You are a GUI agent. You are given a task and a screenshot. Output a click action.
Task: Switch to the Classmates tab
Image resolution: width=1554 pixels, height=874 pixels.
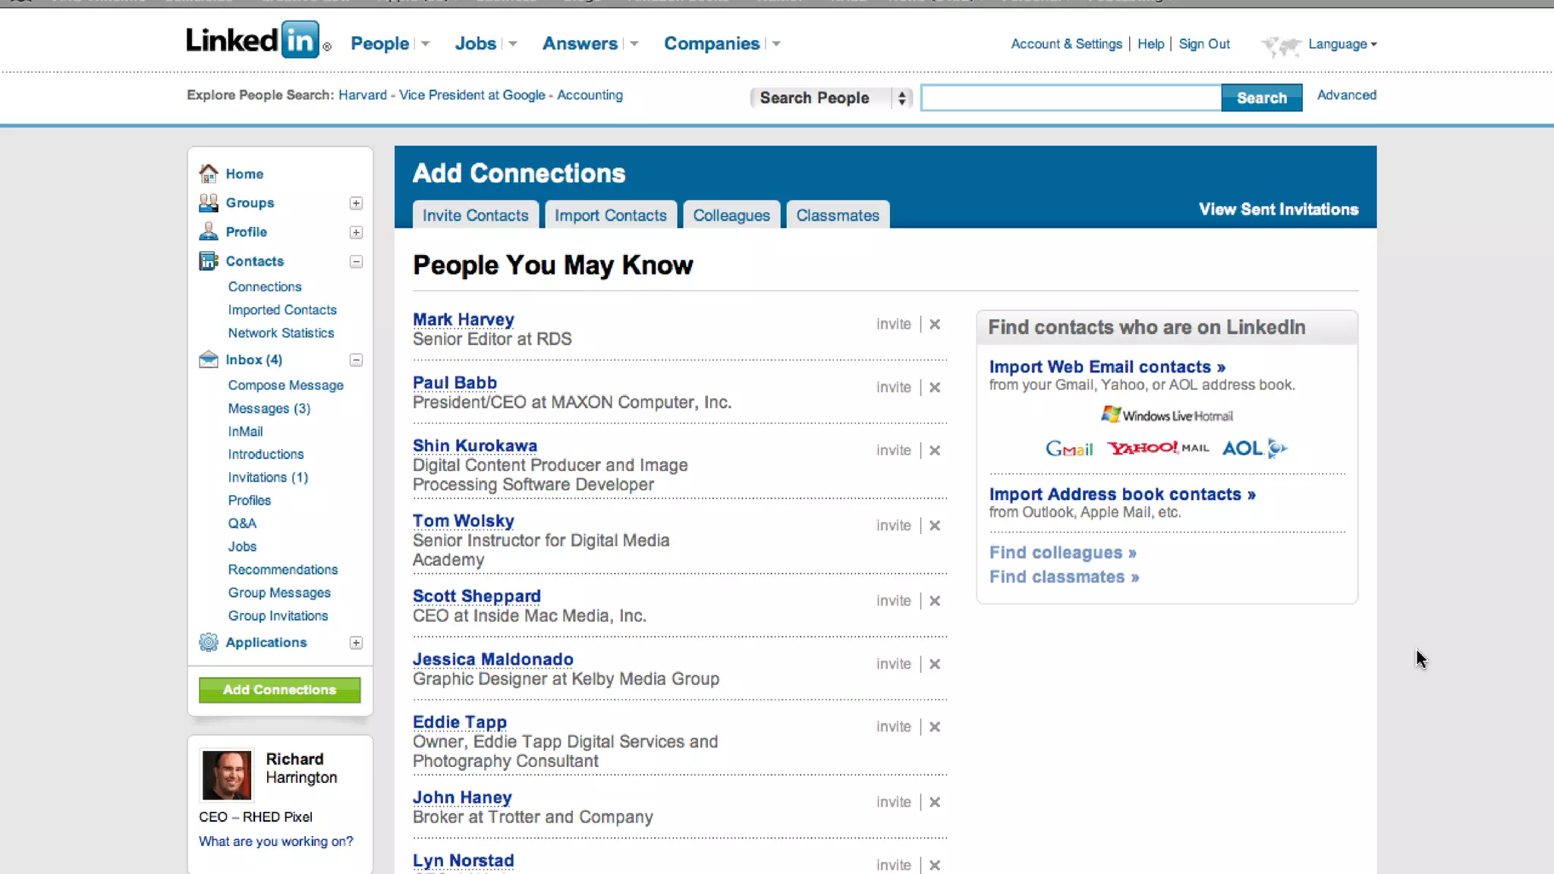click(837, 215)
